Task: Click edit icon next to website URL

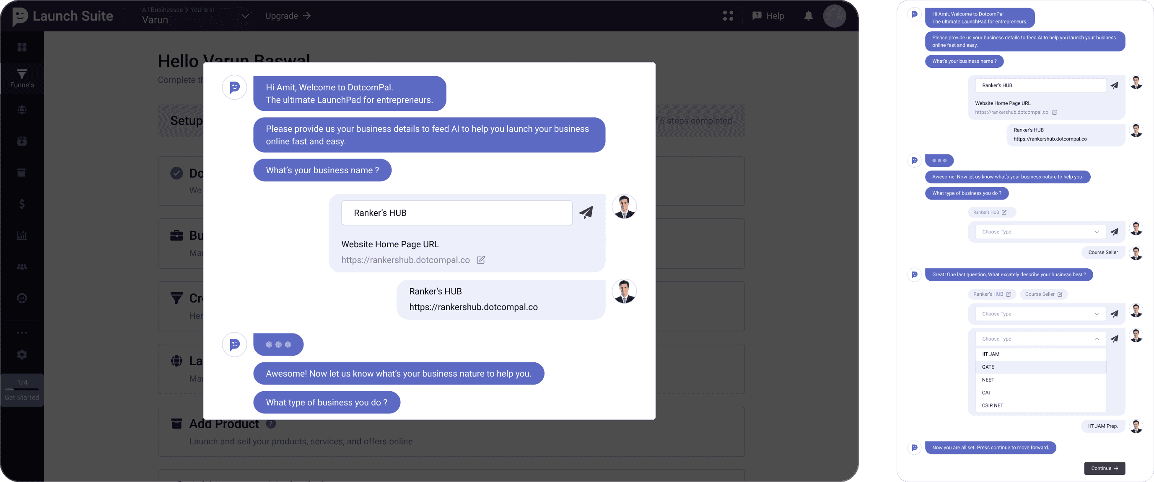Action: point(481,260)
